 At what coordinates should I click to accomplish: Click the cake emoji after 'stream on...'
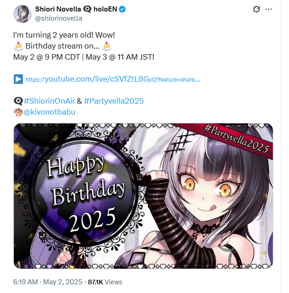tap(107, 46)
